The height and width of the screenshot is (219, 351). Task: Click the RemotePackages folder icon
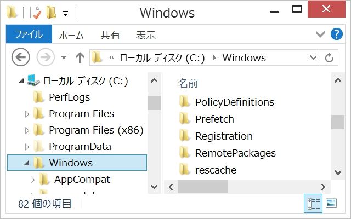pos(185,152)
